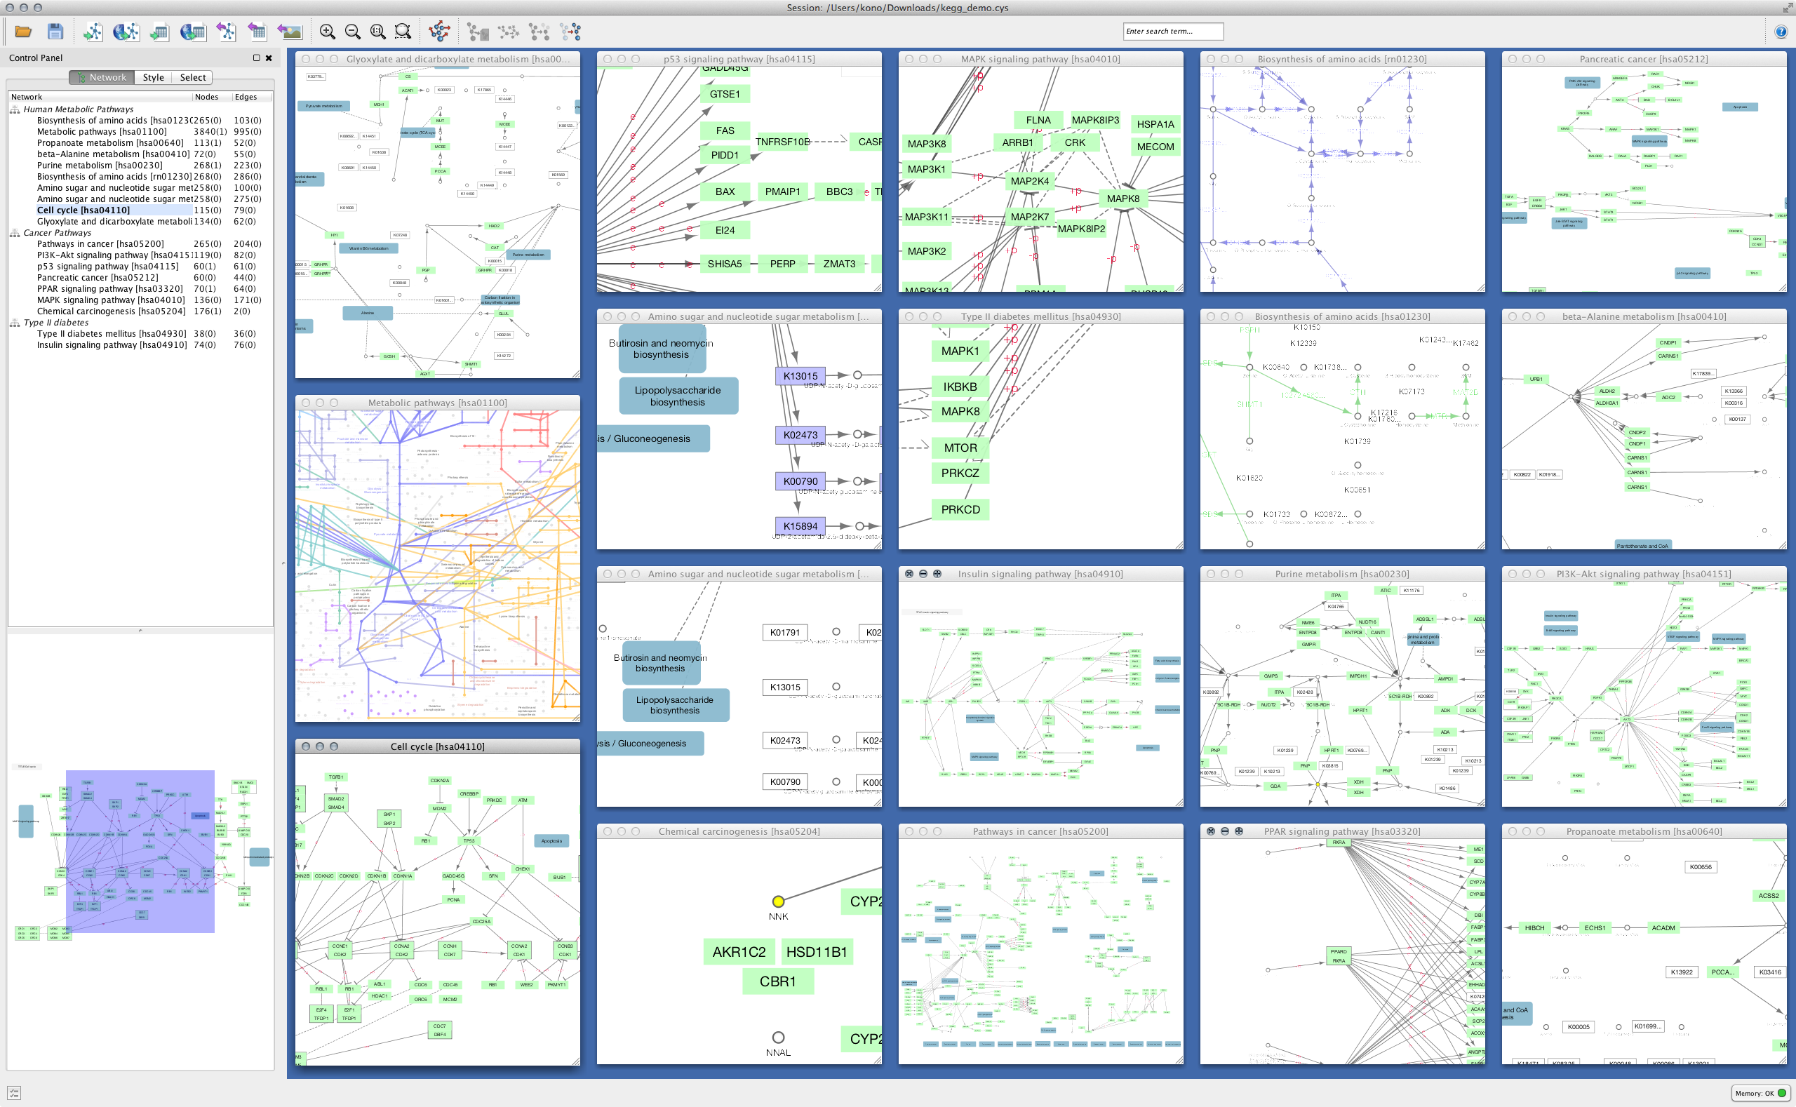Toggle the bottom-left status panel icon

(x=14, y=1092)
